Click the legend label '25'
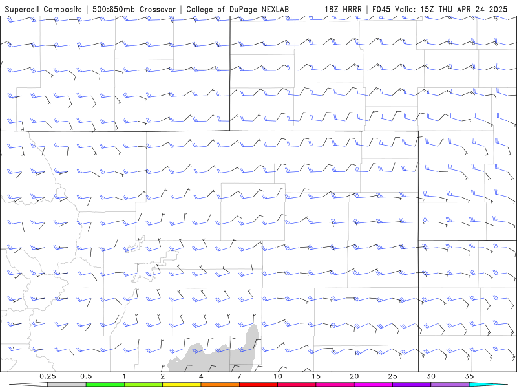This screenshot has width=517, height=388. (392, 376)
